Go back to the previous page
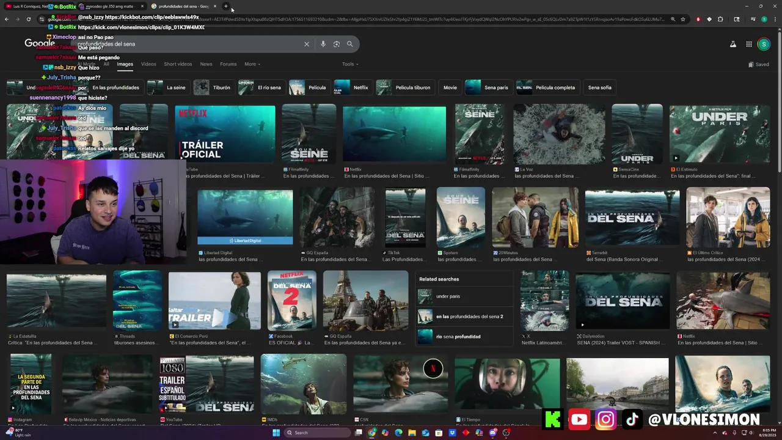 7,19
